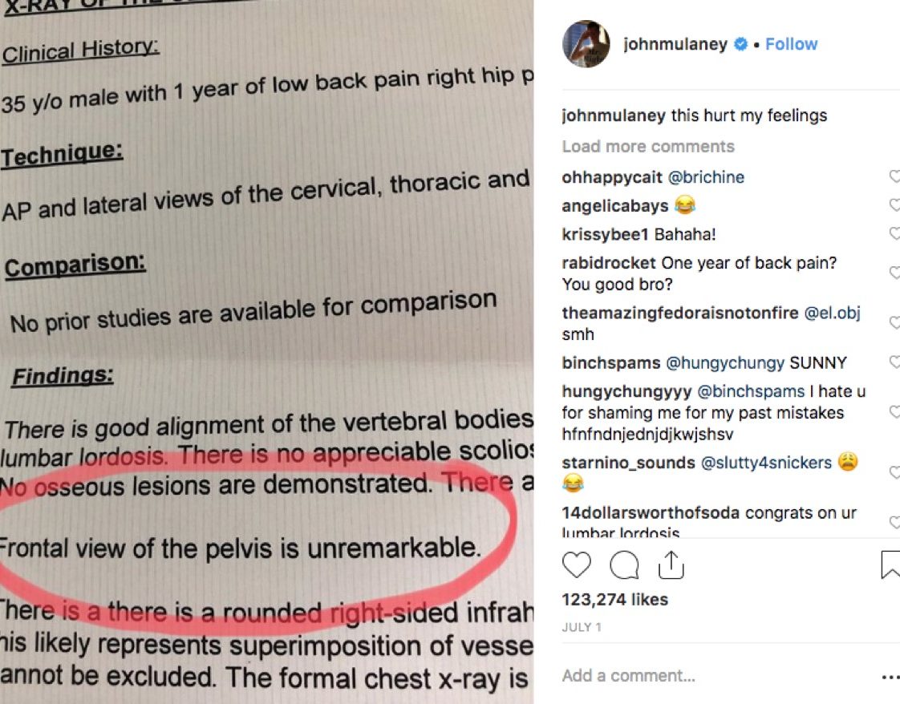Like the angelicabays comment
This screenshot has height=704, width=900.
click(894, 206)
